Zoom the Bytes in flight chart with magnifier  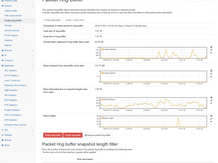tap(211, 116)
